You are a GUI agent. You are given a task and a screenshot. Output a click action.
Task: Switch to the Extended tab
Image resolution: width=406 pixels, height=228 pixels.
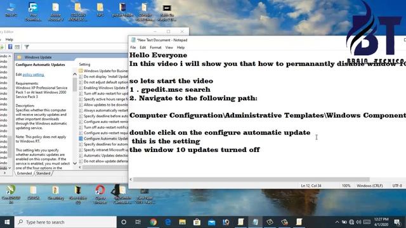24,174
